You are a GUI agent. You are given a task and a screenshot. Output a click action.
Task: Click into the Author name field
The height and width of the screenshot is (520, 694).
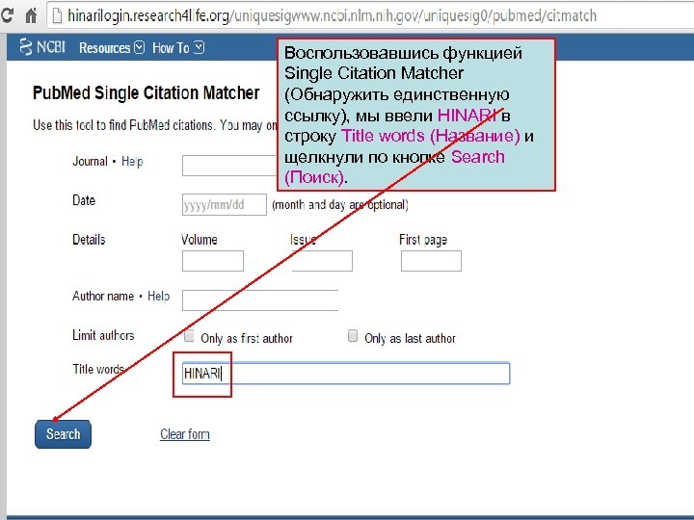[x=260, y=300]
